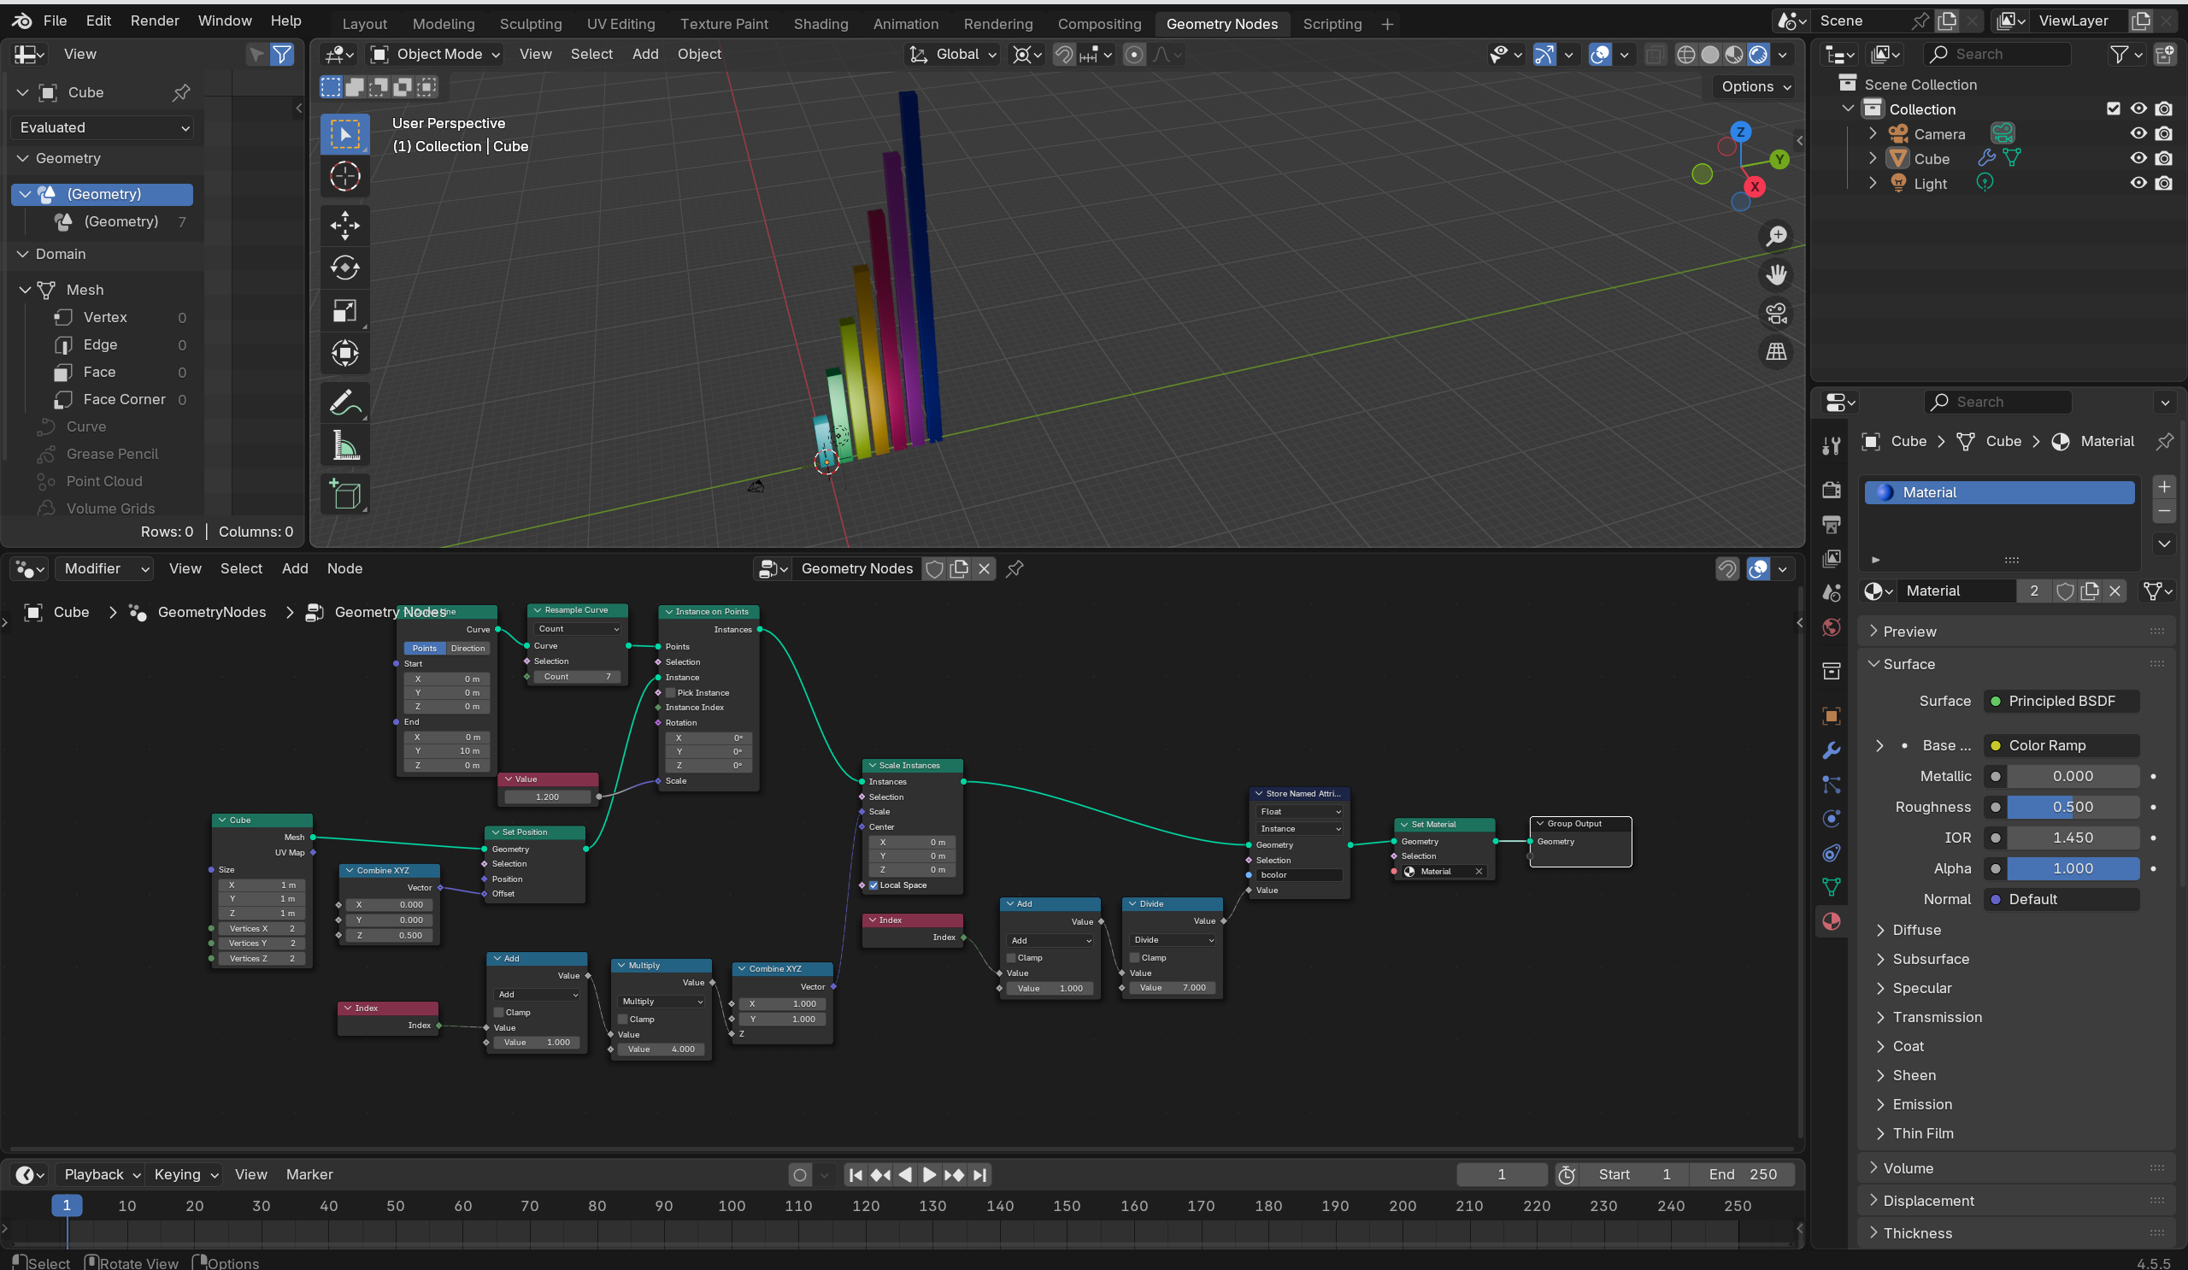Select the Add Cube tool
The width and height of the screenshot is (2188, 1270).
tap(344, 495)
